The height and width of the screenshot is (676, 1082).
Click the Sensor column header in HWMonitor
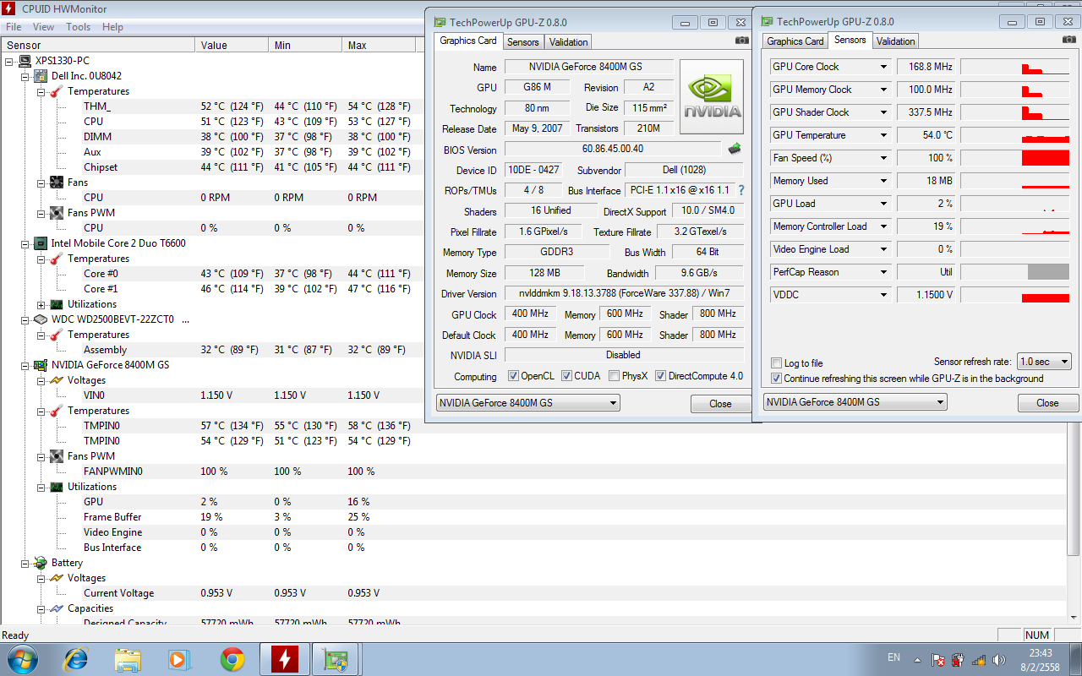97,45
